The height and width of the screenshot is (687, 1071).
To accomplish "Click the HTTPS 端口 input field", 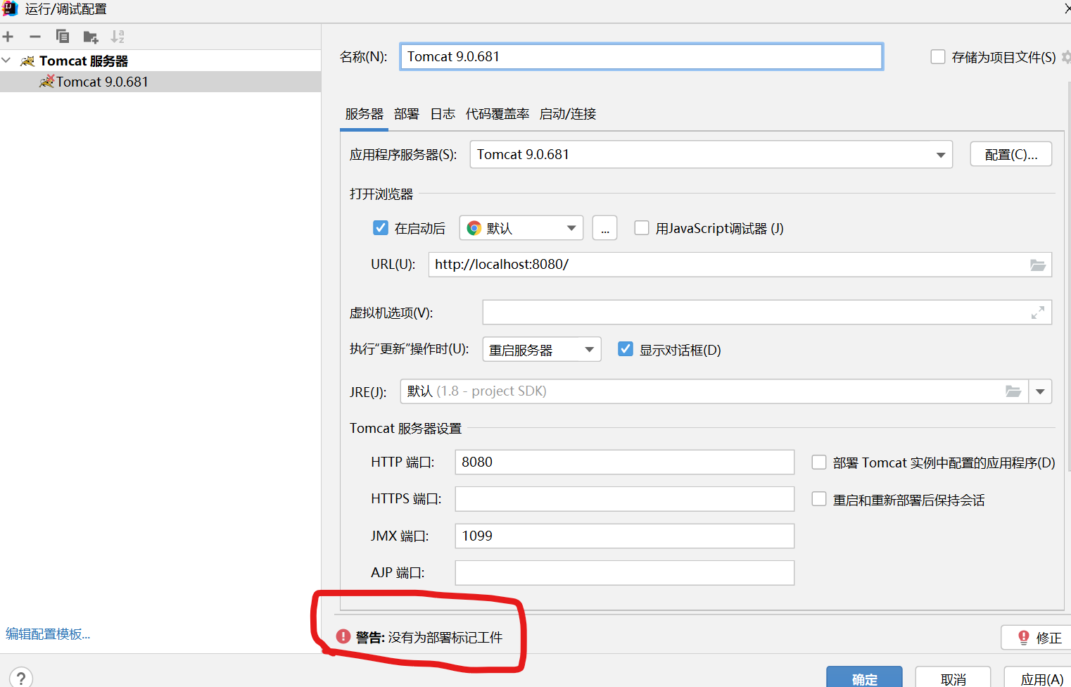I will [x=625, y=499].
